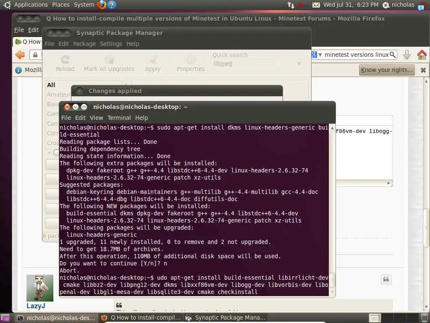Click the blue Help icon in top panel
Image resolution: width=430 pixels, height=323 pixels.
pyautogui.click(x=112, y=5)
